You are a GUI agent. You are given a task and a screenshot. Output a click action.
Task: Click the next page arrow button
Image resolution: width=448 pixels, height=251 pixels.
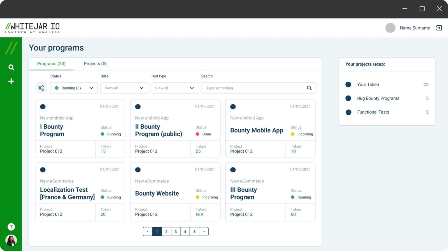tap(204, 231)
